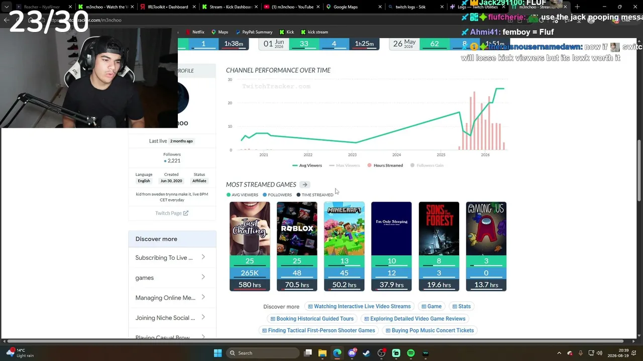Viewport: 643px width, 361px height.
Task: Open the weather widget showing 14°C
Action: tap(20, 353)
